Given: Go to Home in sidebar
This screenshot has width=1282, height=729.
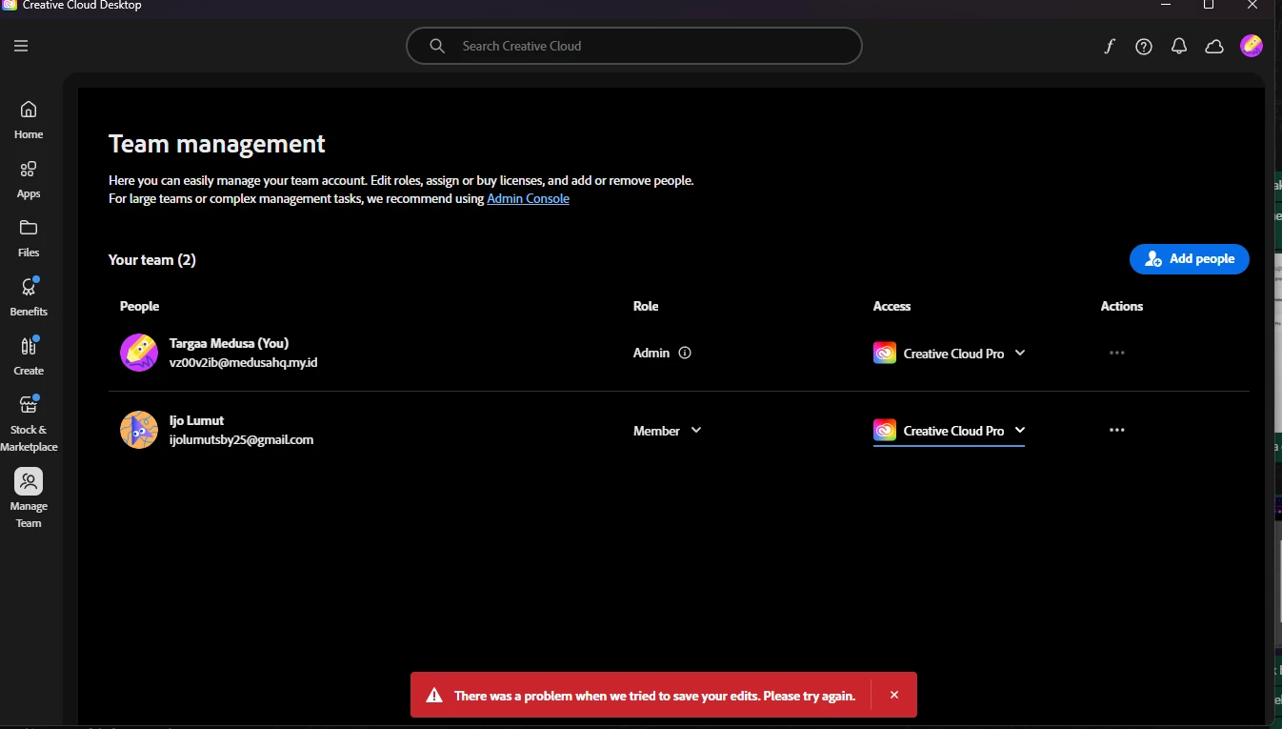Looking at the screenshot, I should click(29, 120).
